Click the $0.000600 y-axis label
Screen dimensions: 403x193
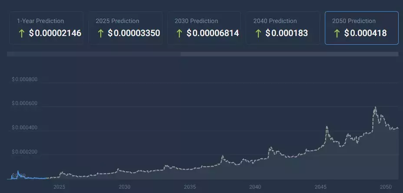tap(24, 103)
